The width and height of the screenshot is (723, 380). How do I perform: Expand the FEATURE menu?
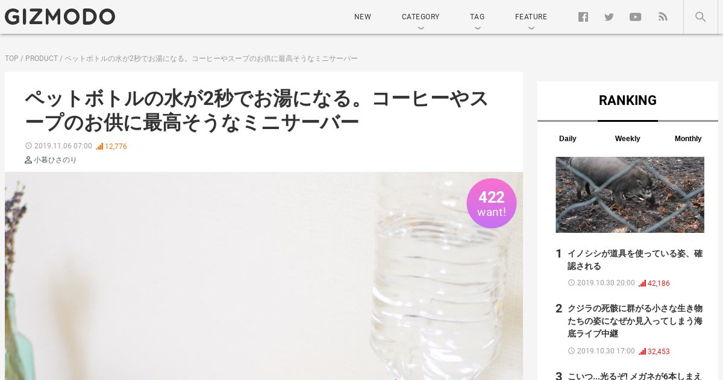(x=531, y=17)
